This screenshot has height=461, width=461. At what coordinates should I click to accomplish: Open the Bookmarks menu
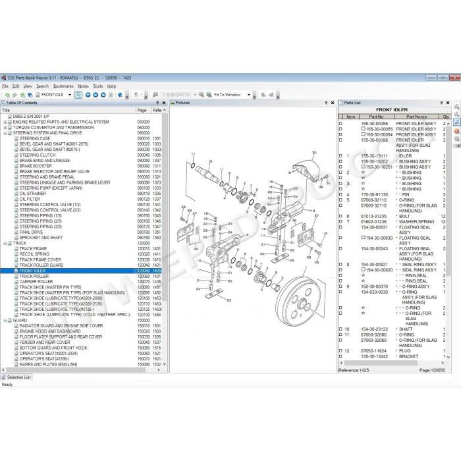(63, 86)
